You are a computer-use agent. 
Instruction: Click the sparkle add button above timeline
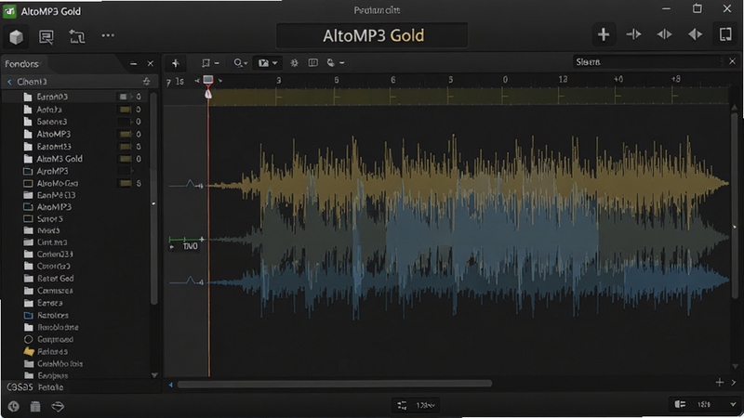[176, 63]
